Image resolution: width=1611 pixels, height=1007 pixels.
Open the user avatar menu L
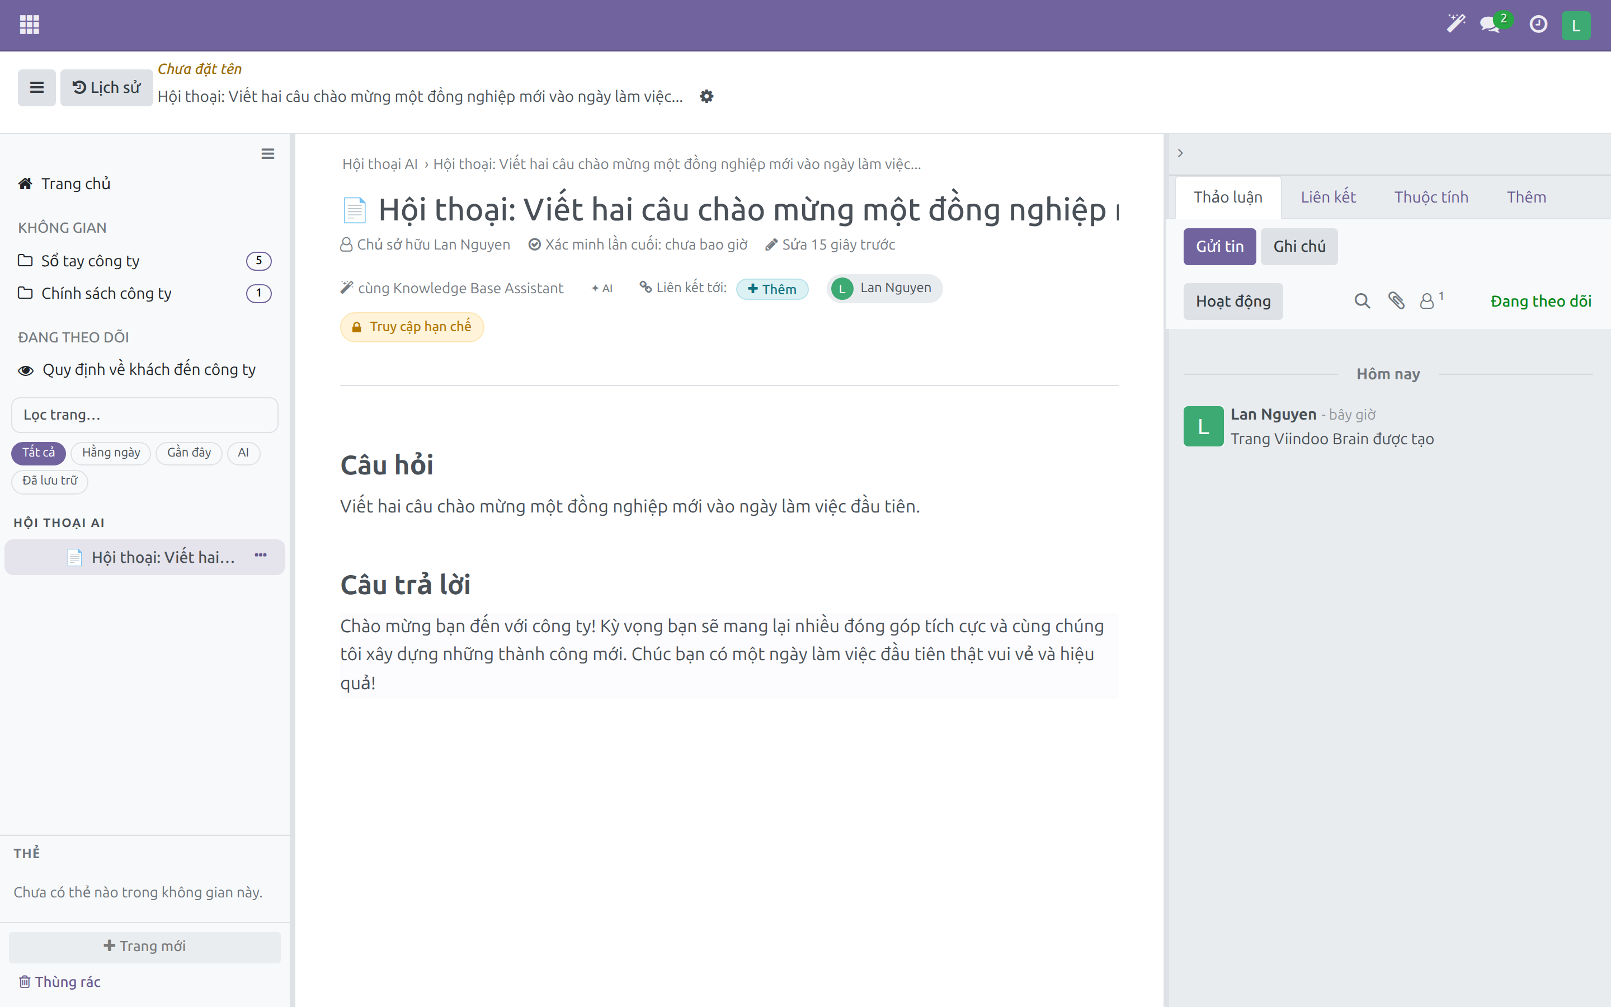tap(1576, 25)
